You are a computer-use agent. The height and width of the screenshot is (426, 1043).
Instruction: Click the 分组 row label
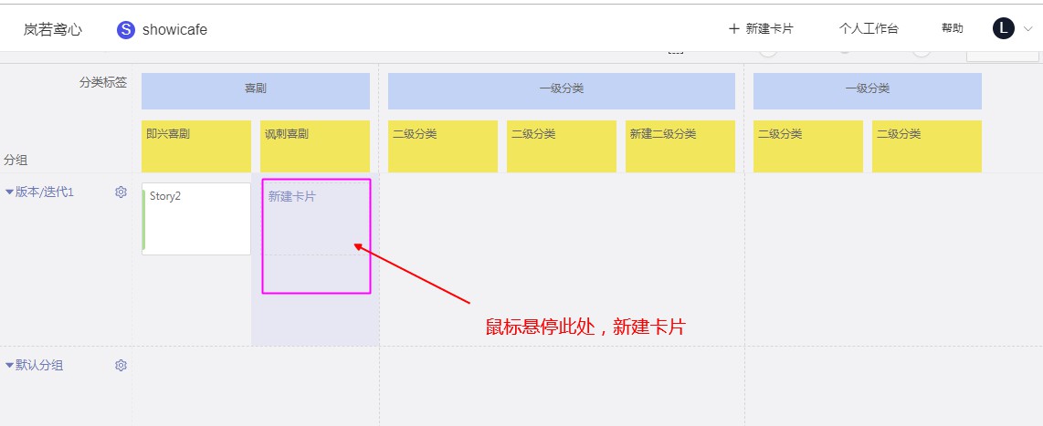point(16,161)
